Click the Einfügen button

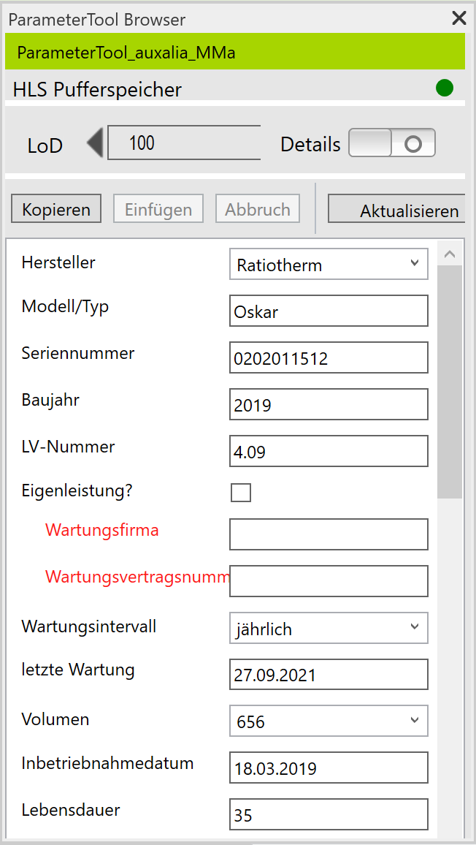(158, 210)
